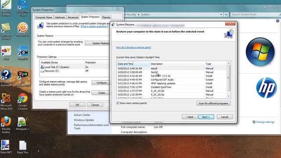This screenshot has width=281, height=158.
Task: Click the System Restore button in System Properties
Action: [x=97, y=43]
